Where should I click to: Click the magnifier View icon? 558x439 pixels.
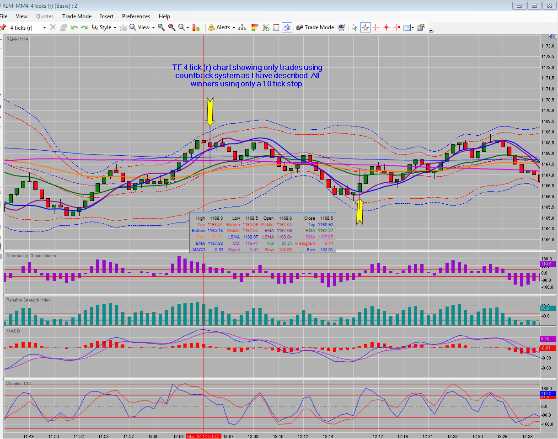(133, 27)
